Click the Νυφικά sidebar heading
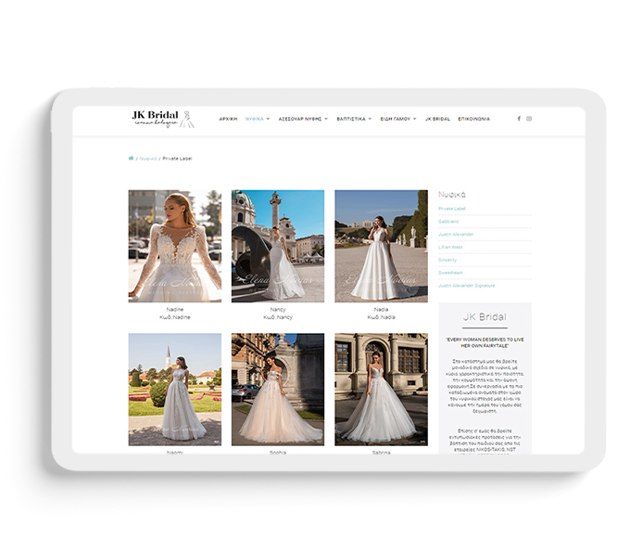The image size is (617, 538). [452, 195]
